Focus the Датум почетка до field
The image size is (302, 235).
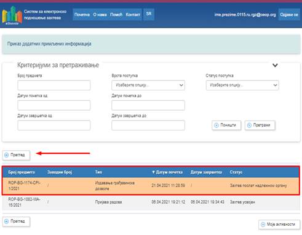(x=148, y=105)
